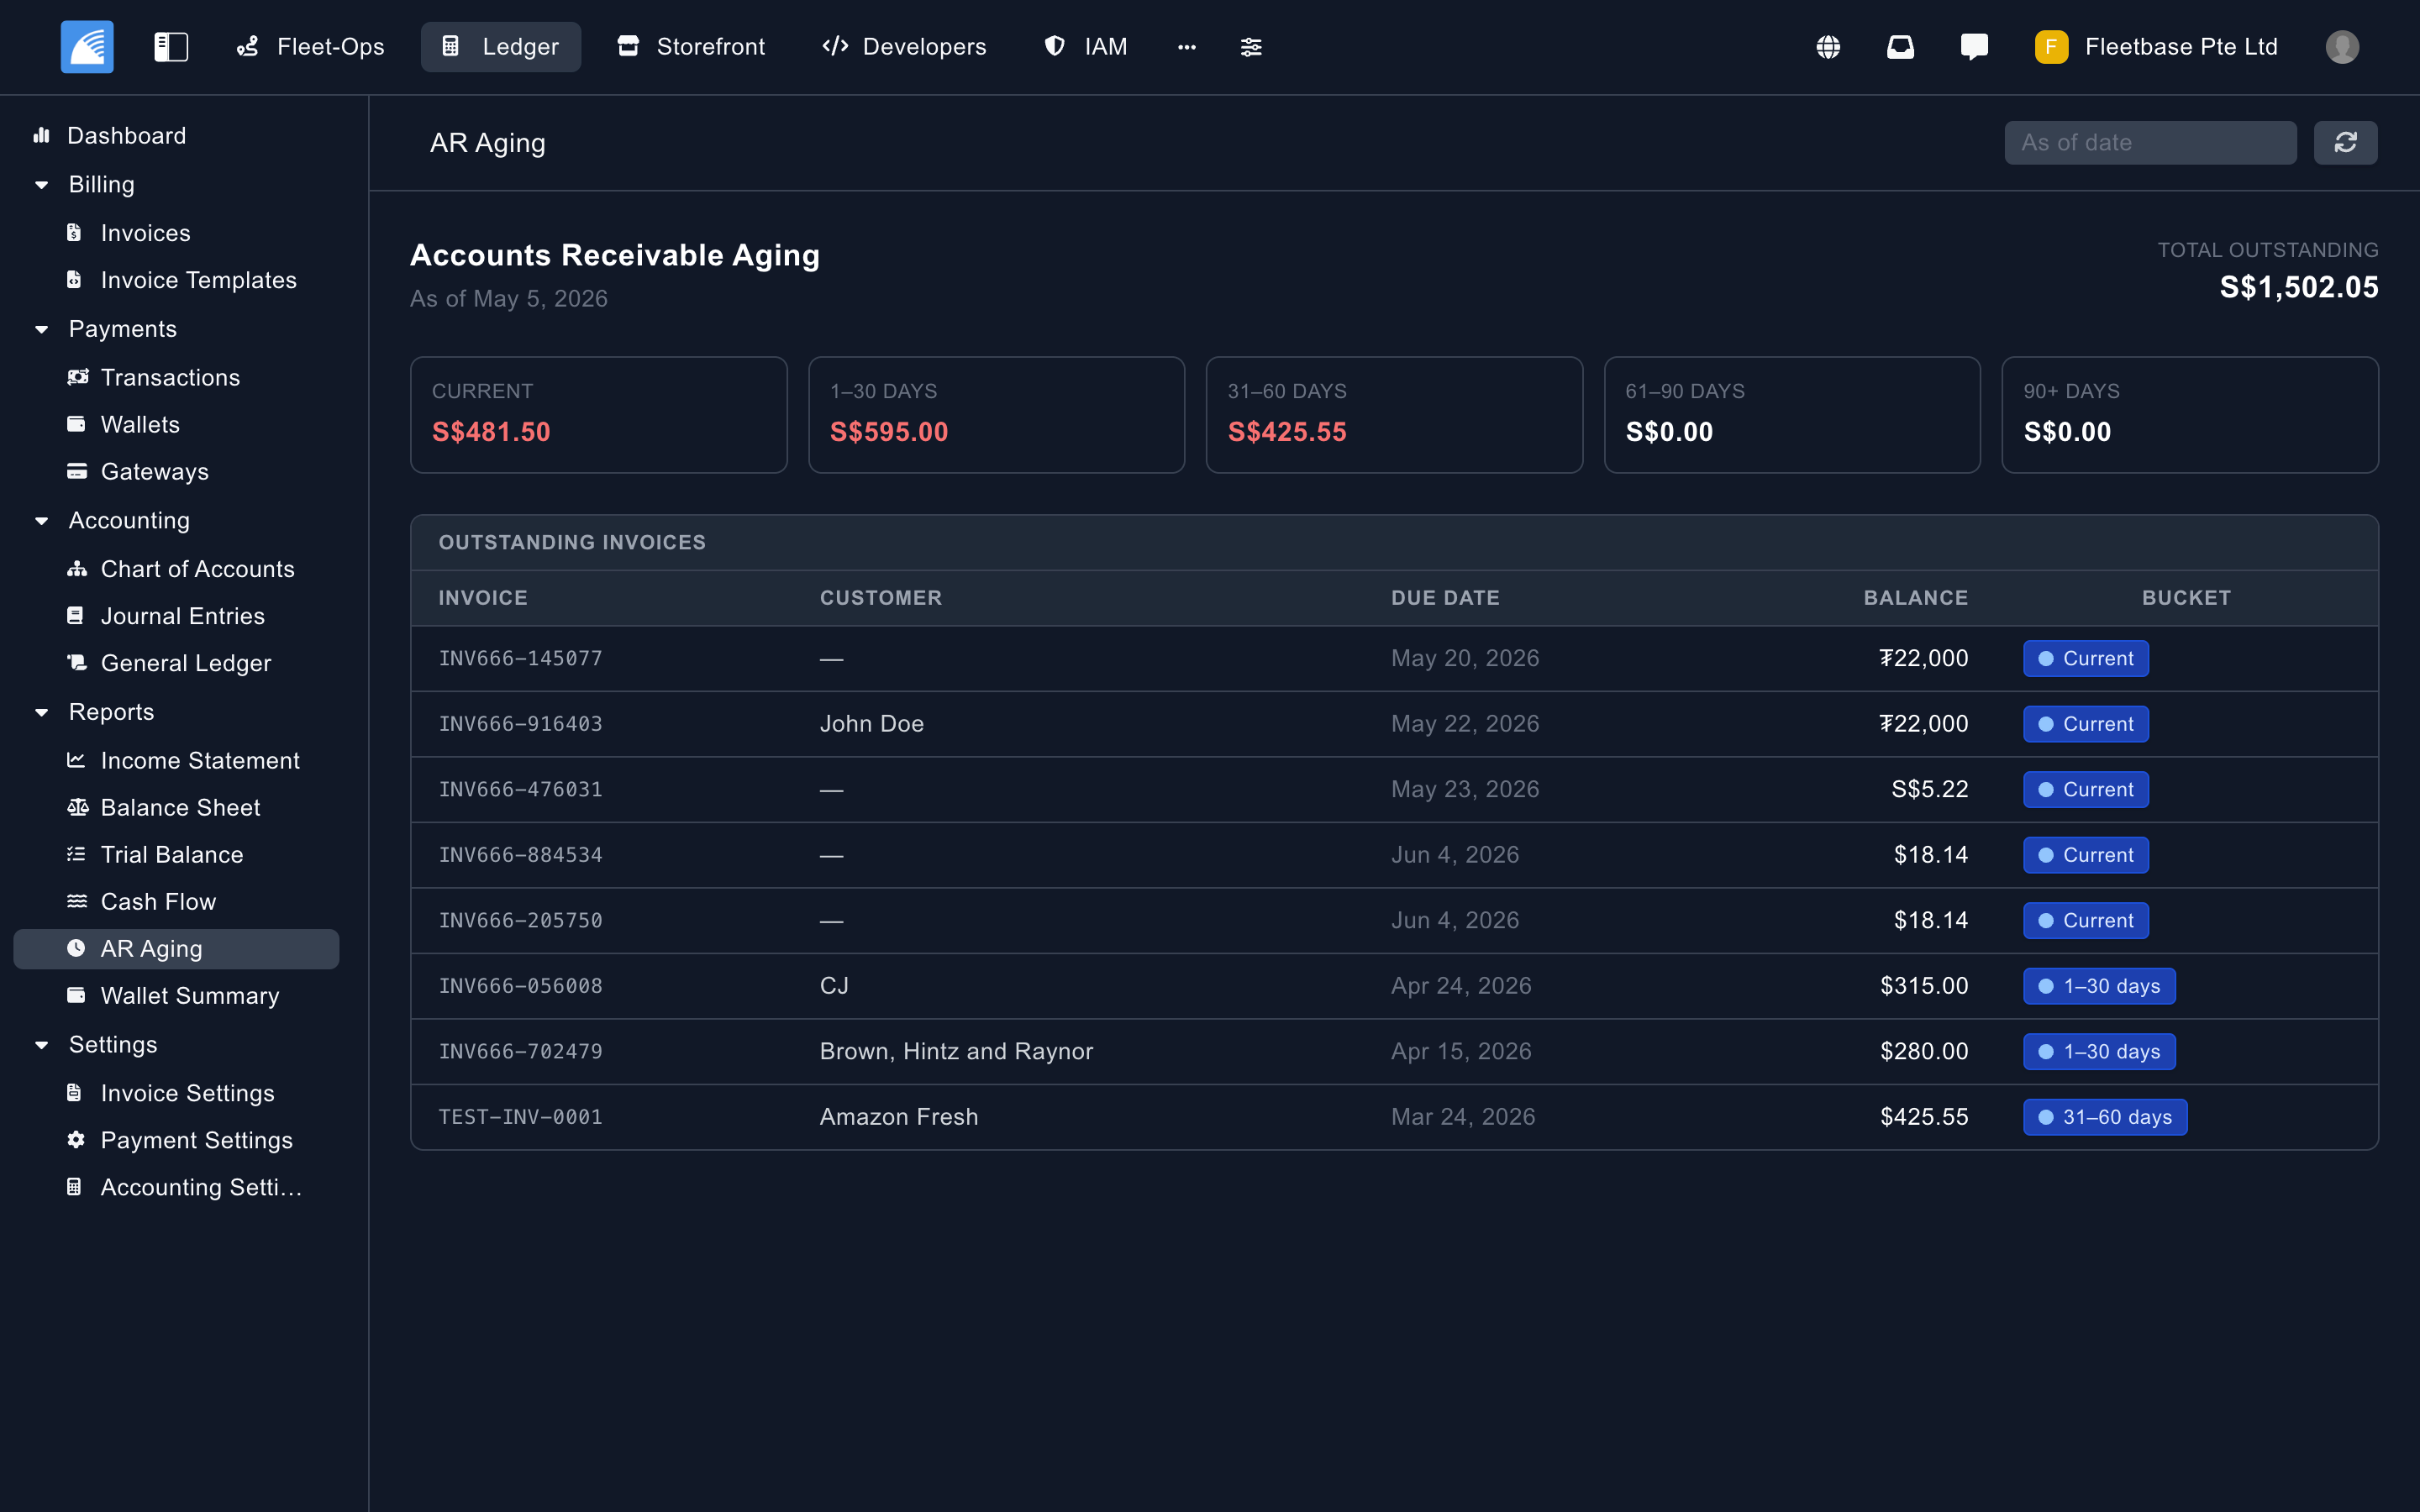Click the General Ledger icon
This screenshot has height=1512, width=2420.
click(77, 663)
